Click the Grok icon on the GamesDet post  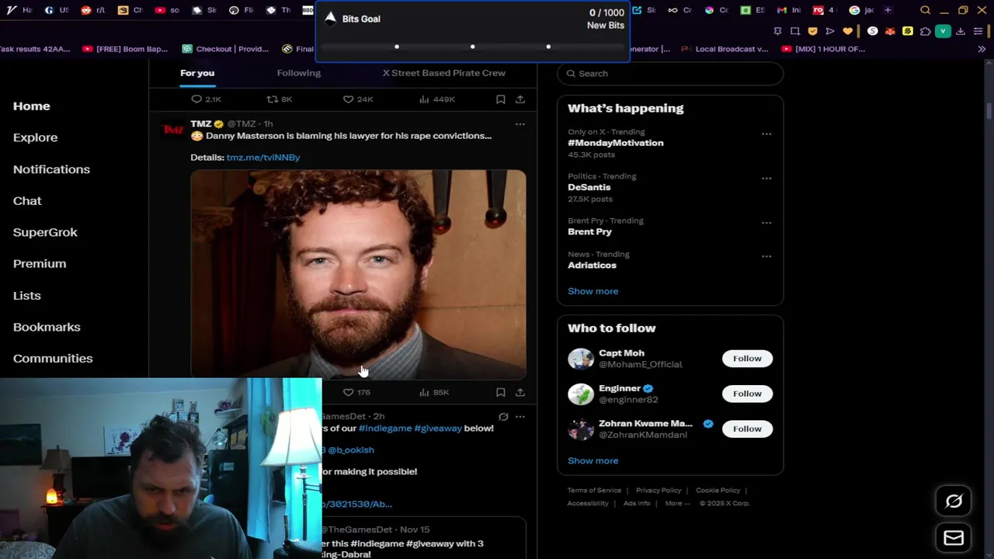tap(503, 417)
